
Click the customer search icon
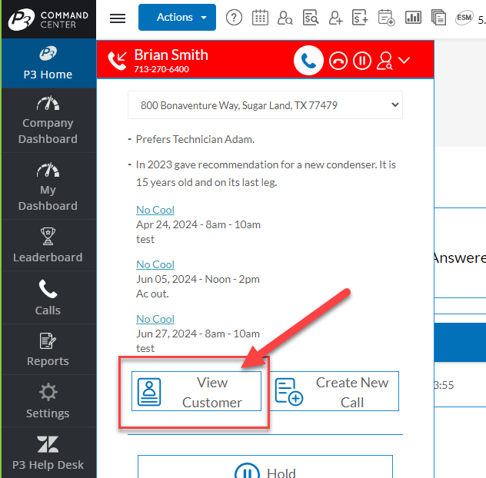coord(285,18)
